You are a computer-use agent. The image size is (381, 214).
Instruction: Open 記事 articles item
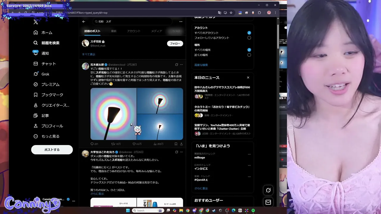click(x=41, y=116)
